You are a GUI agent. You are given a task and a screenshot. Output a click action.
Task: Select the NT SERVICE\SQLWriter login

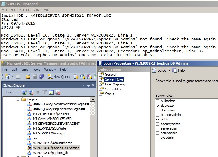50,128
